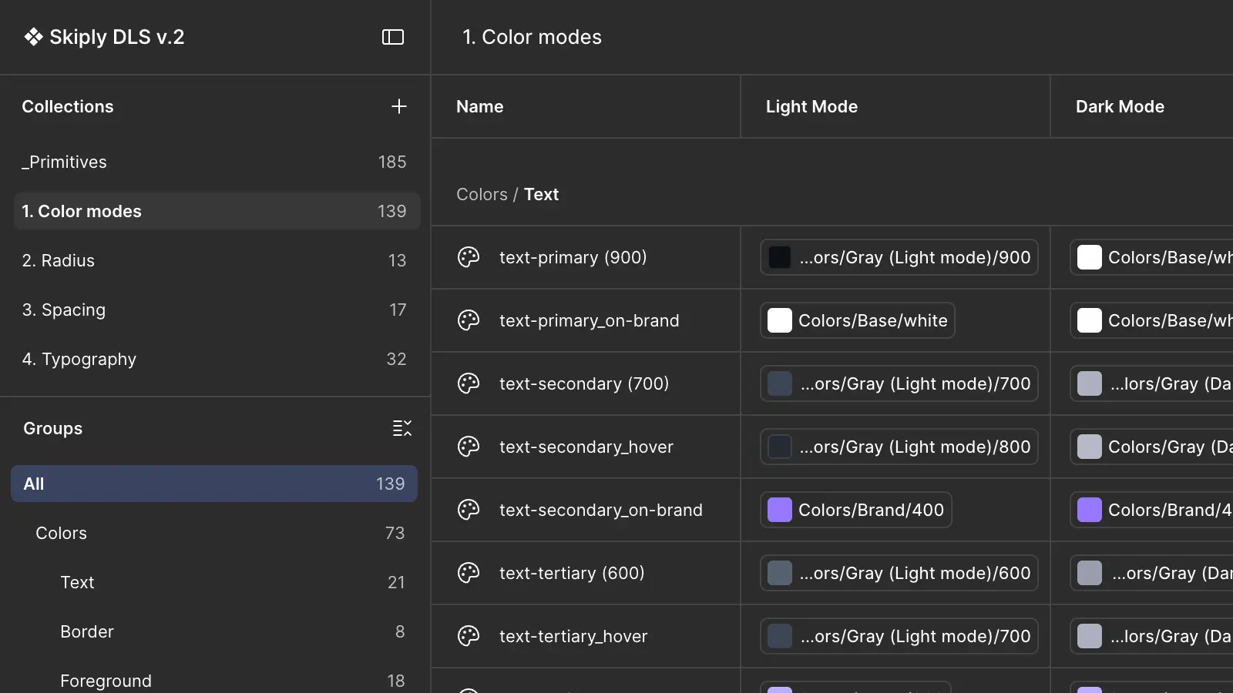Add a new collection with plus icon
The image size is (1233, 693).
click(398, 106)
